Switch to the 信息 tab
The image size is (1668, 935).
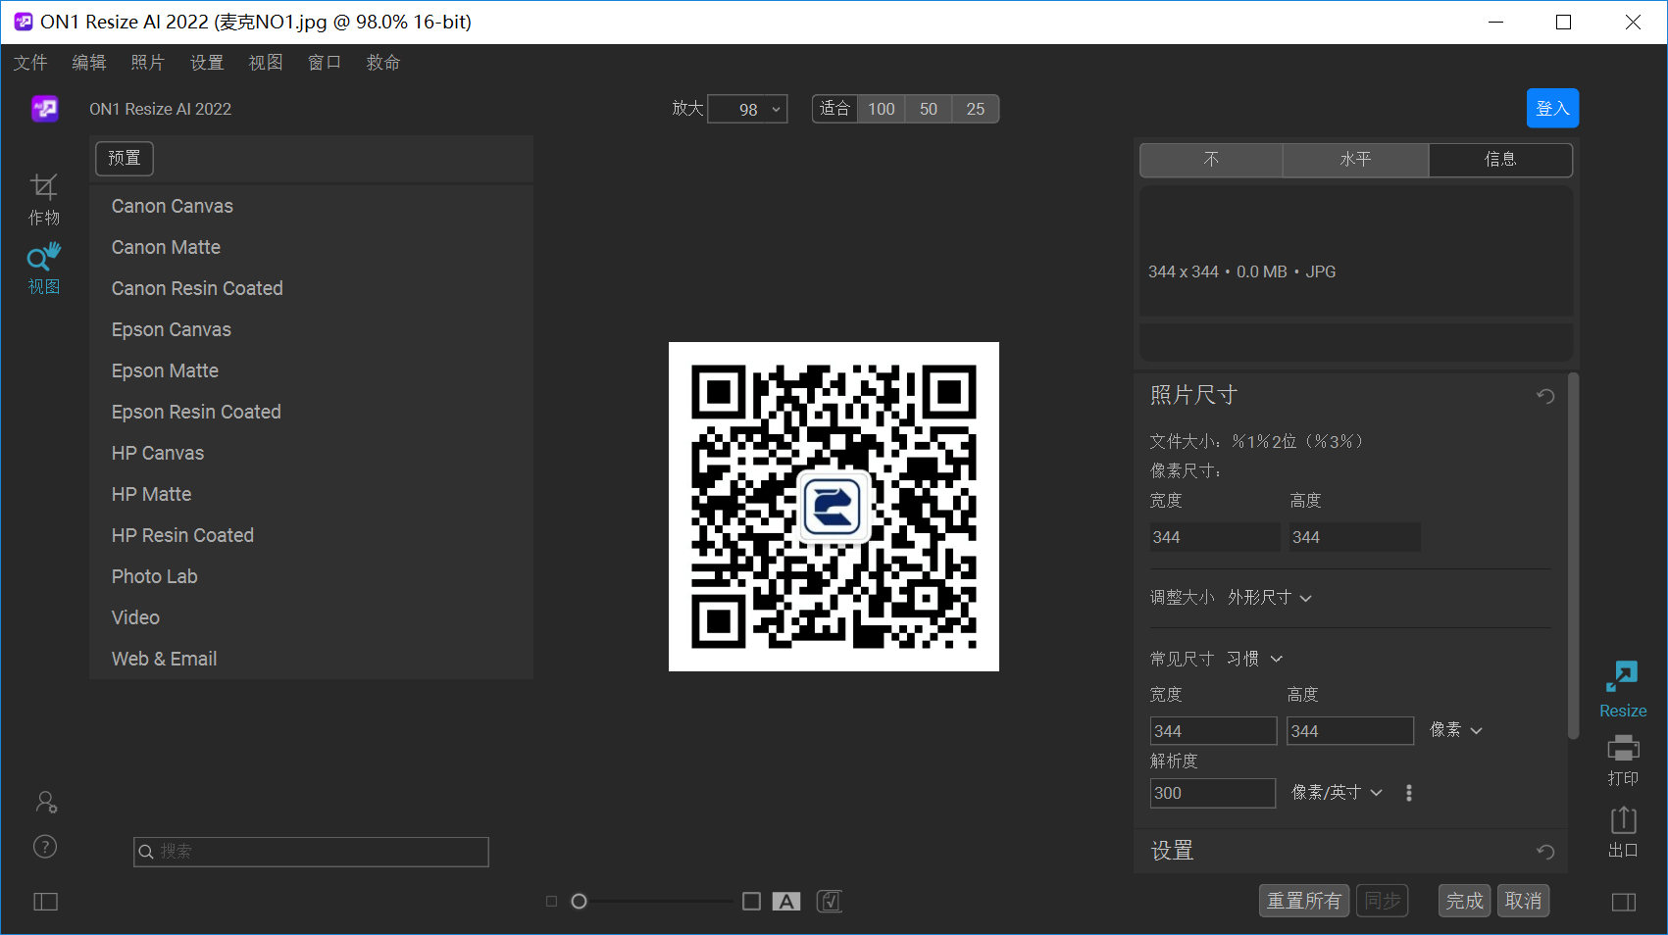pyautogui.click(x=1500, y=160)
